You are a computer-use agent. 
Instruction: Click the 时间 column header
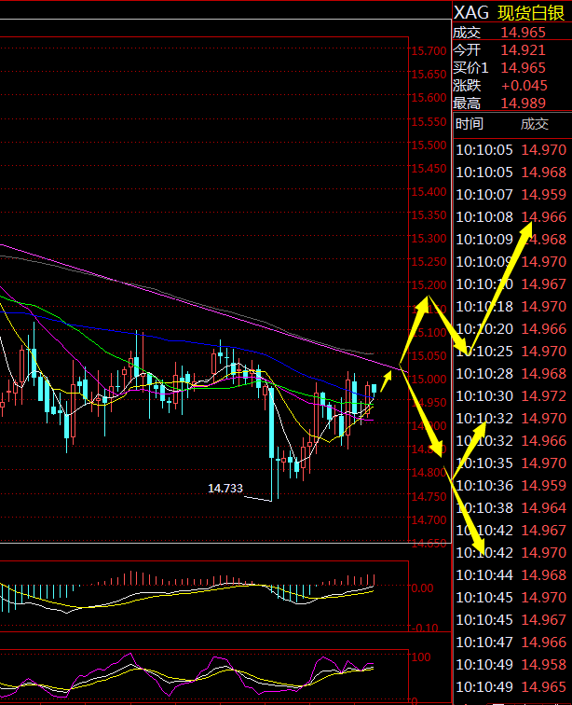[470, 124]
